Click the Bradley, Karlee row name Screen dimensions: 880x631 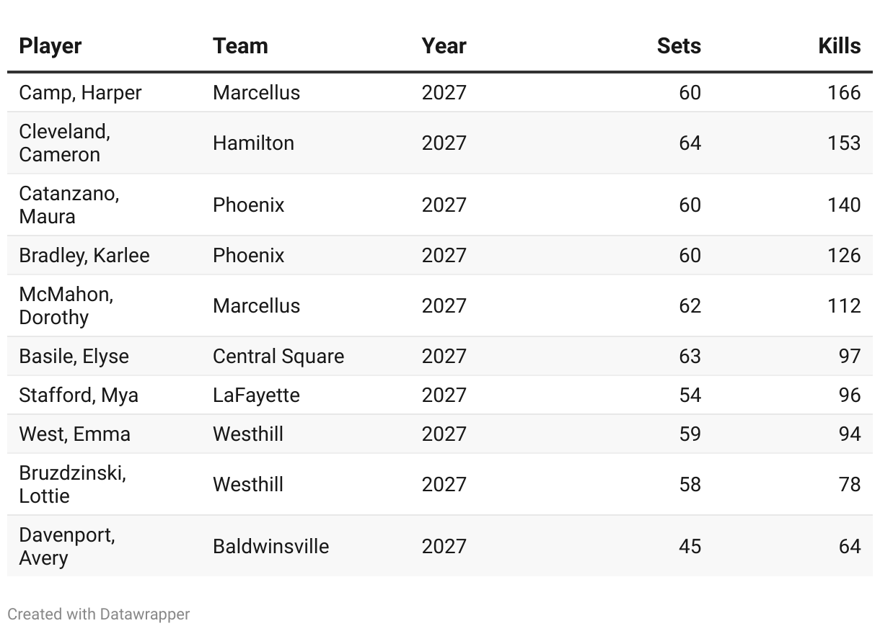(84, 256)
